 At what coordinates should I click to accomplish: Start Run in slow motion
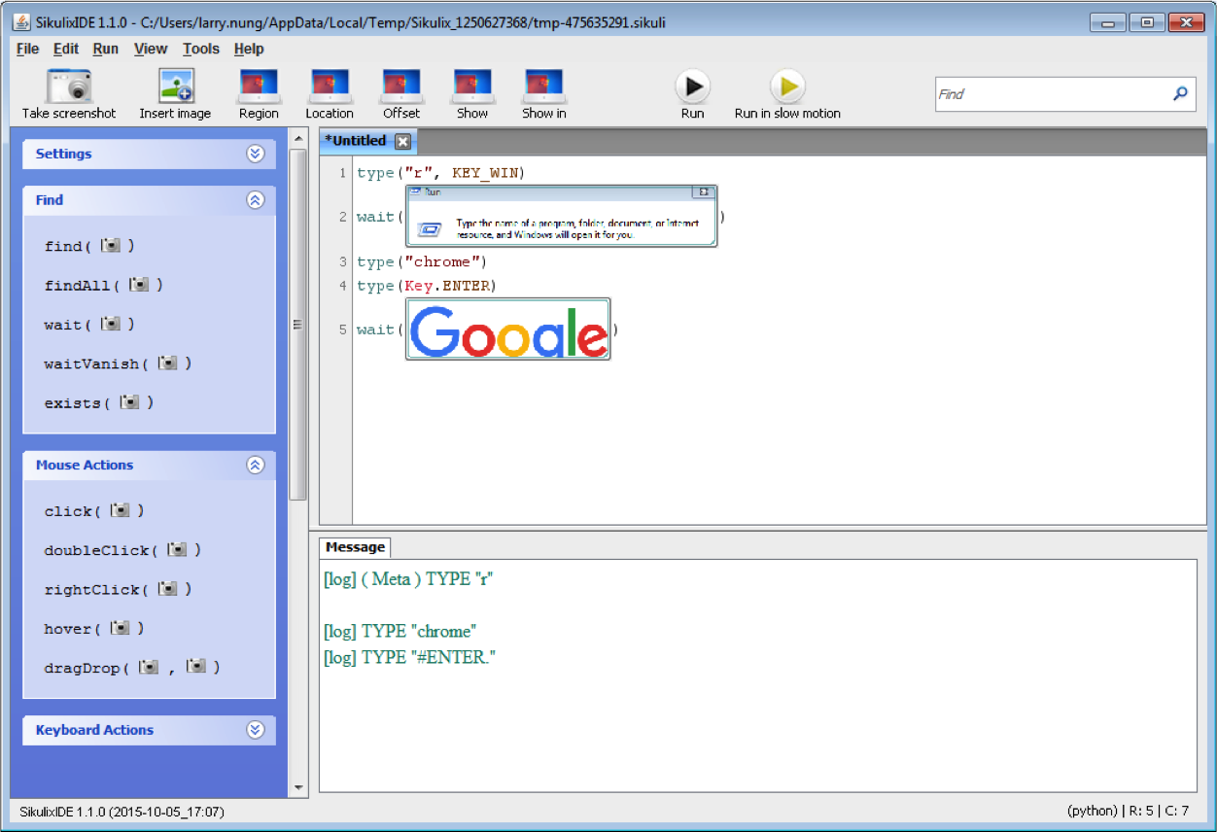click(x=787, y=87)
